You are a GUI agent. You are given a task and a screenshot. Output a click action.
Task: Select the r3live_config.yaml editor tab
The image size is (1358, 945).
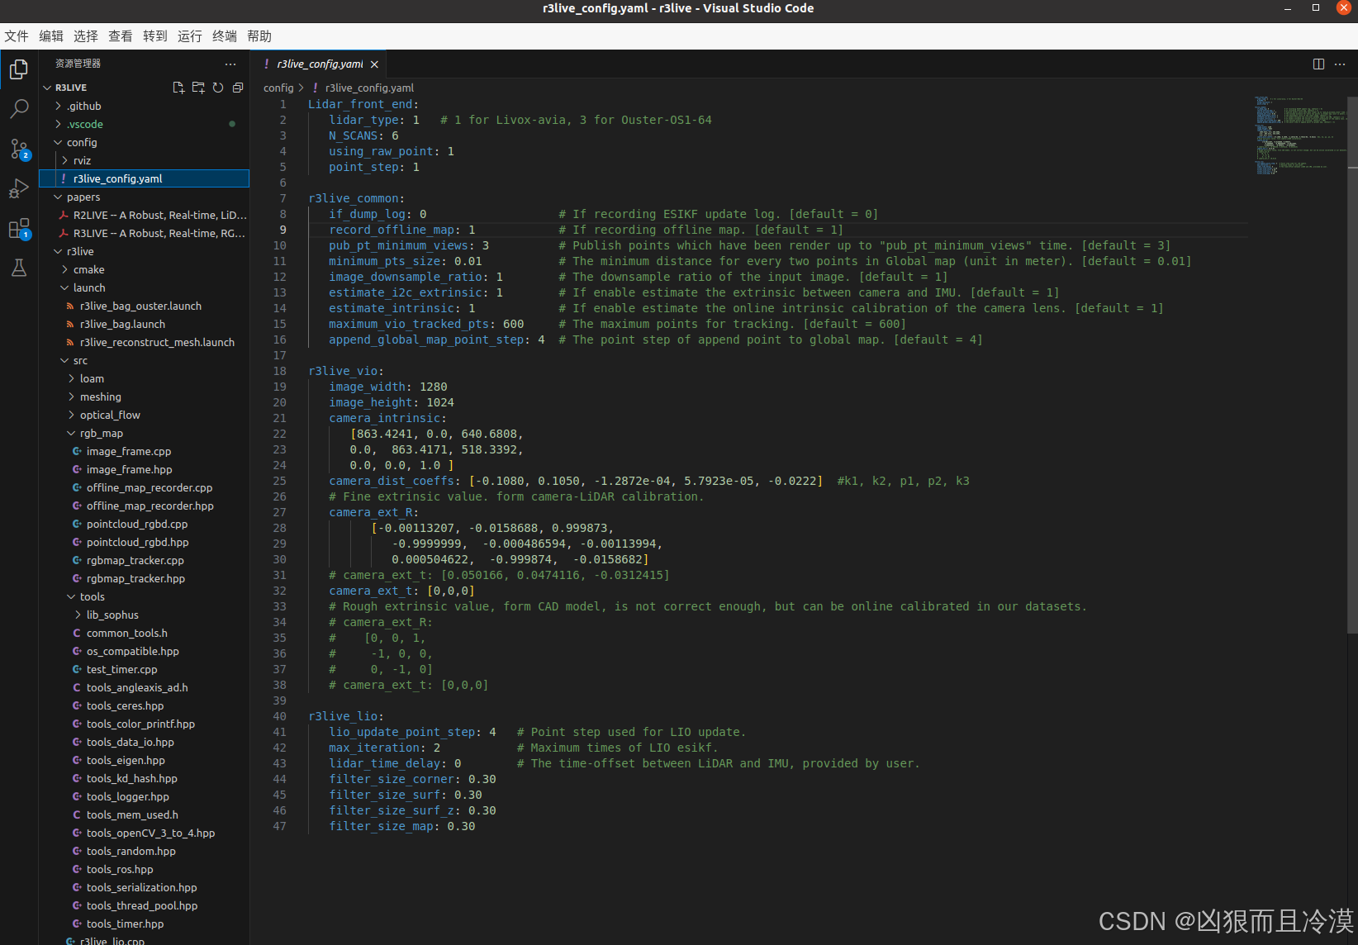[319, 64]
